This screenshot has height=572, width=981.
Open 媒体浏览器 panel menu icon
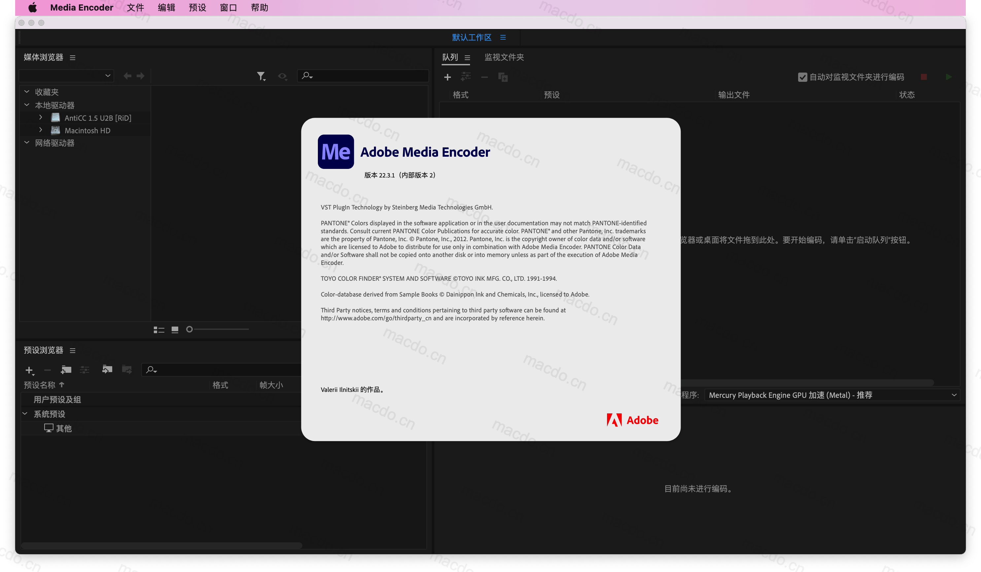point(72,58)
